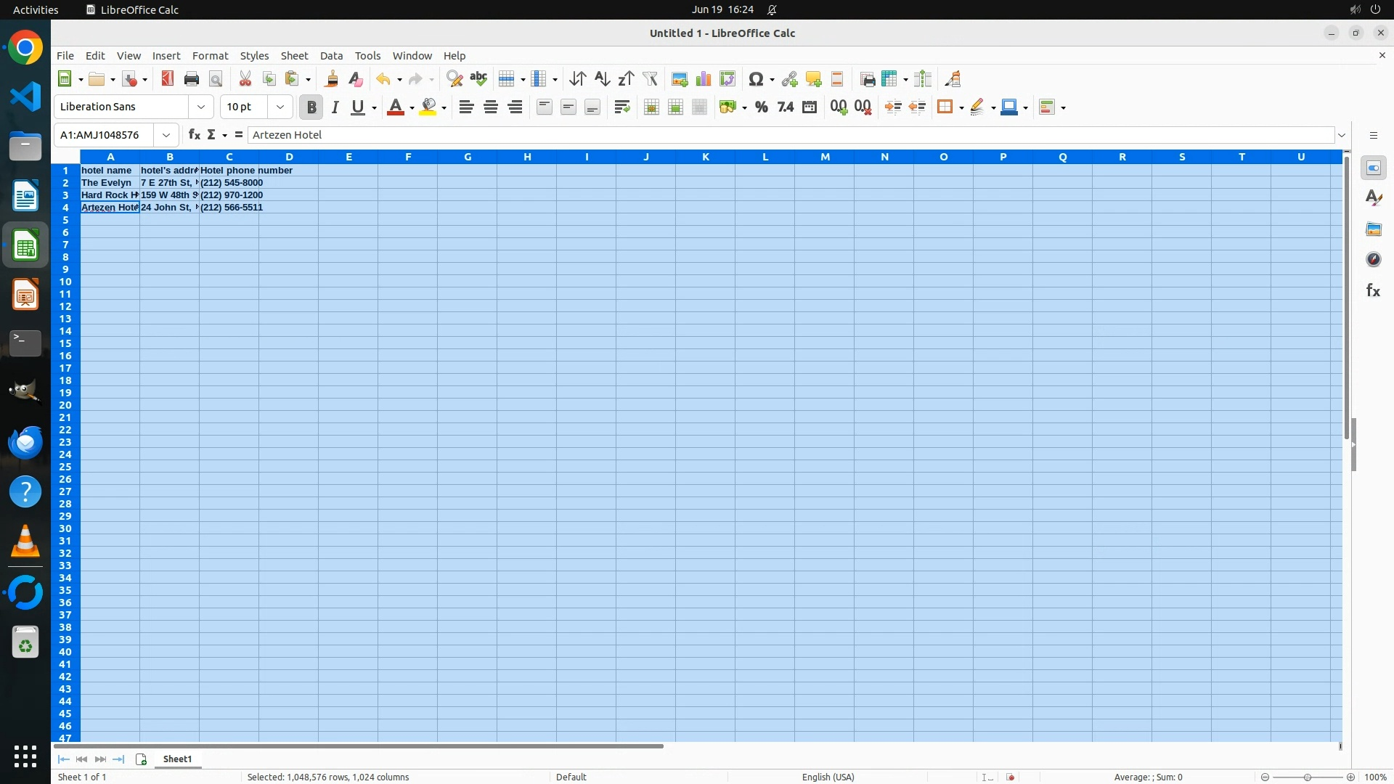Viewport: 1394px width, 784px height.
Task: Open the Function Wizard fx icon
Action: click(194, 135)
